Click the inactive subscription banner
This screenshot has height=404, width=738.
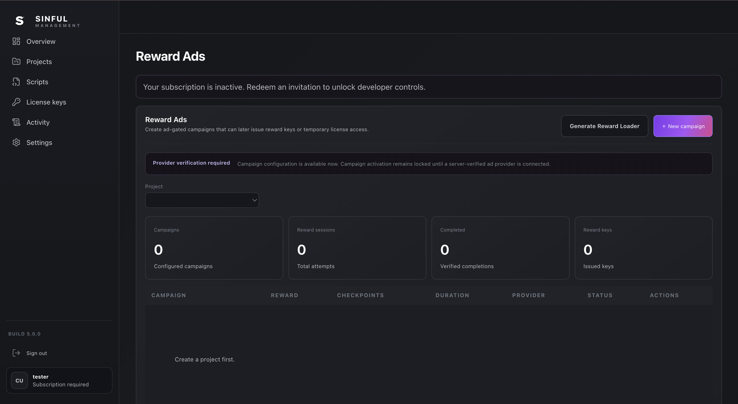tap(429, 87)
